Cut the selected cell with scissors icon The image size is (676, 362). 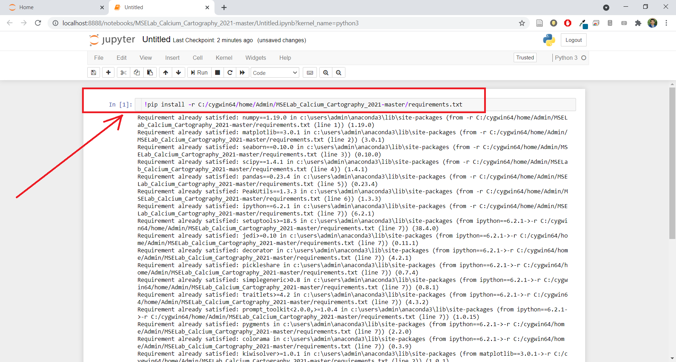[123, 72]
